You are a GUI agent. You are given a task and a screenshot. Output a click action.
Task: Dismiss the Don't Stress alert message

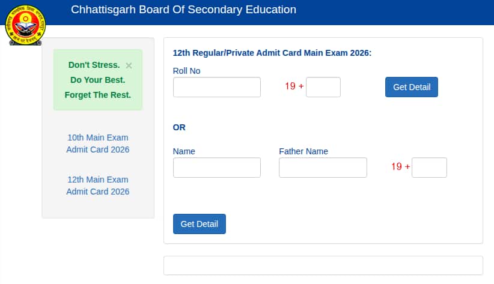(x=129, y=65)
